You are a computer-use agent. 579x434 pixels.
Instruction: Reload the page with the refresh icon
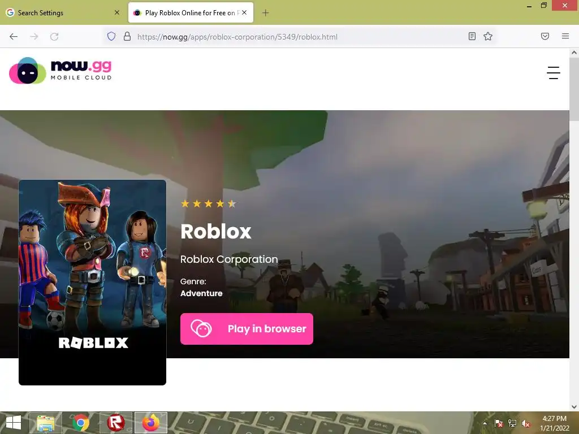[54, 37]
